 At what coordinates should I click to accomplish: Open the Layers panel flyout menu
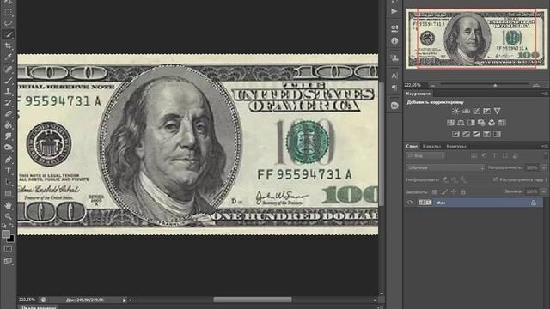[x=545, y=146]
